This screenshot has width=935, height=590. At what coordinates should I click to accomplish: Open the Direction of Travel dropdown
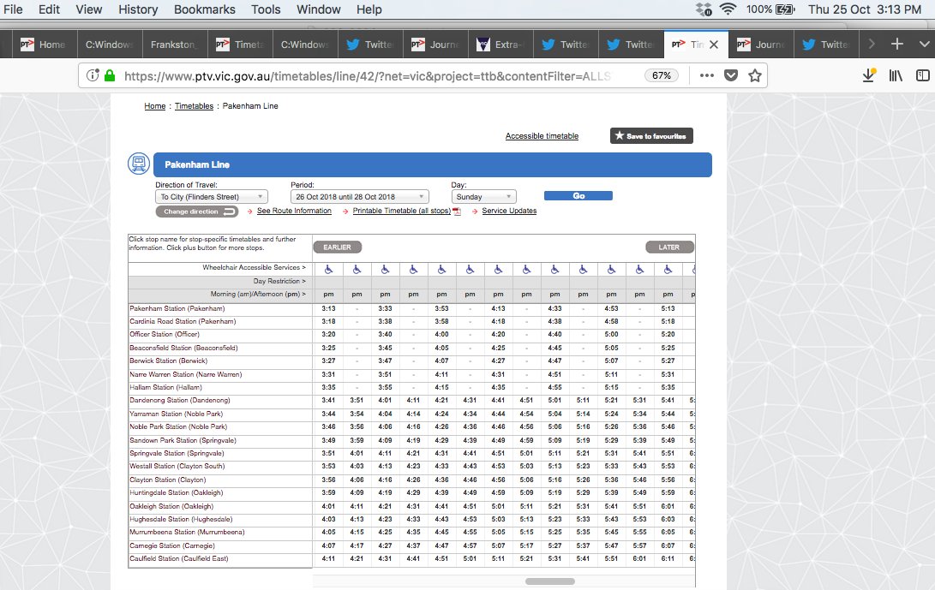click(x=212, y=197)
